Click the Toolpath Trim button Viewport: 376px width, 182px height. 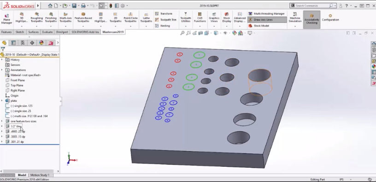[165, 20]
